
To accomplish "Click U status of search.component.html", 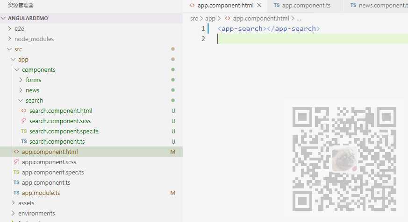I will 173,111.
